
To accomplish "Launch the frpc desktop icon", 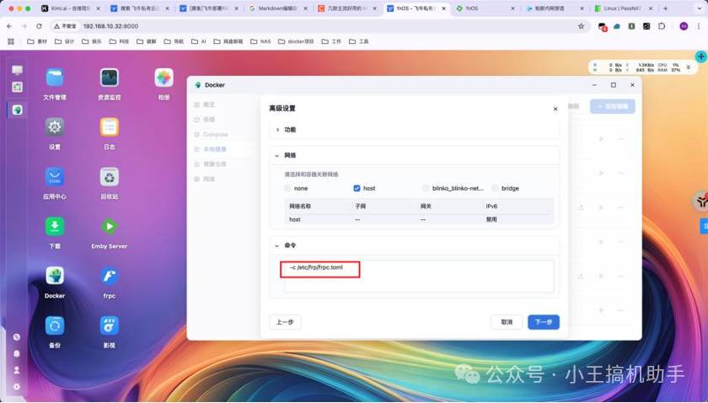I will pos(109,277).
